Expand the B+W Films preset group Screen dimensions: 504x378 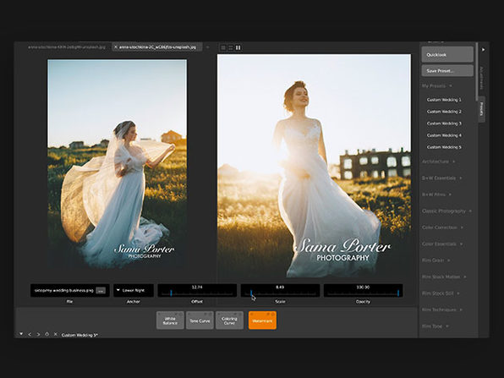tap(437, 194)
